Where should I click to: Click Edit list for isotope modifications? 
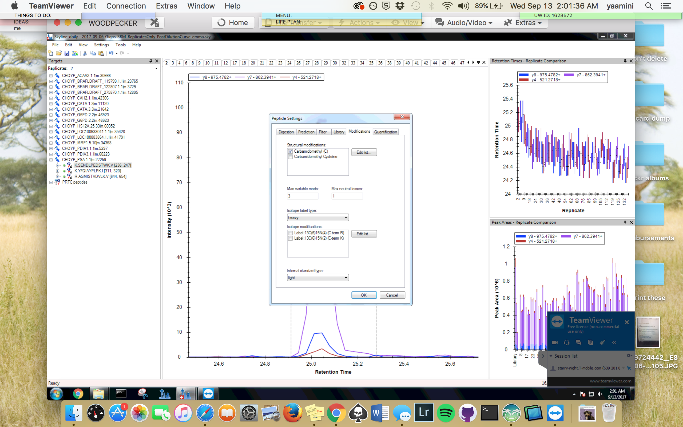364,234
